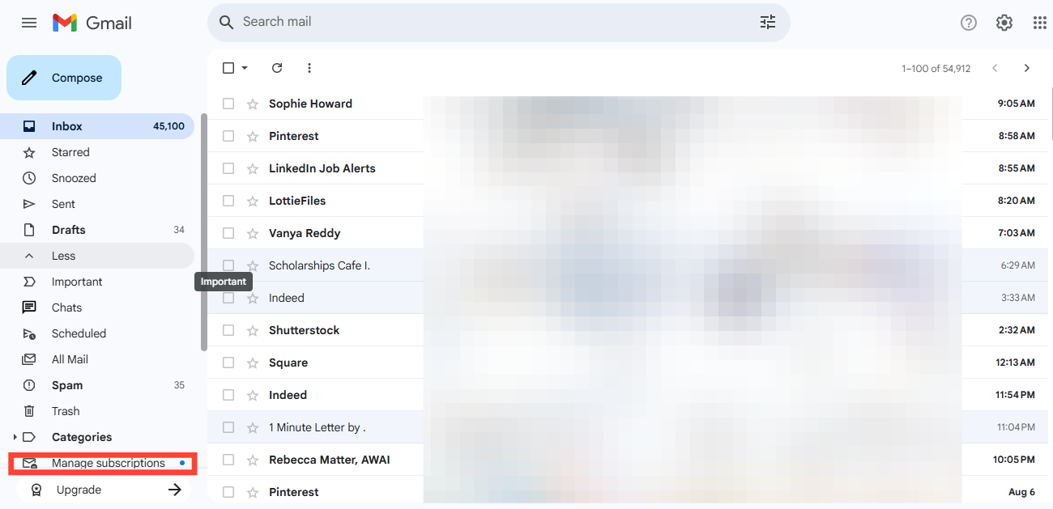Open the main menu hamburger icon
The height and width of the screenshot is (509, 1053).
[x=29, y=23]
